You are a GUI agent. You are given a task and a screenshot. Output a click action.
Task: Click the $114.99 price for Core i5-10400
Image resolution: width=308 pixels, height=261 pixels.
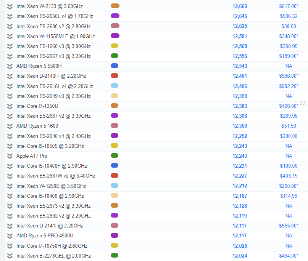pyautogui.click(x=289, y=196)
